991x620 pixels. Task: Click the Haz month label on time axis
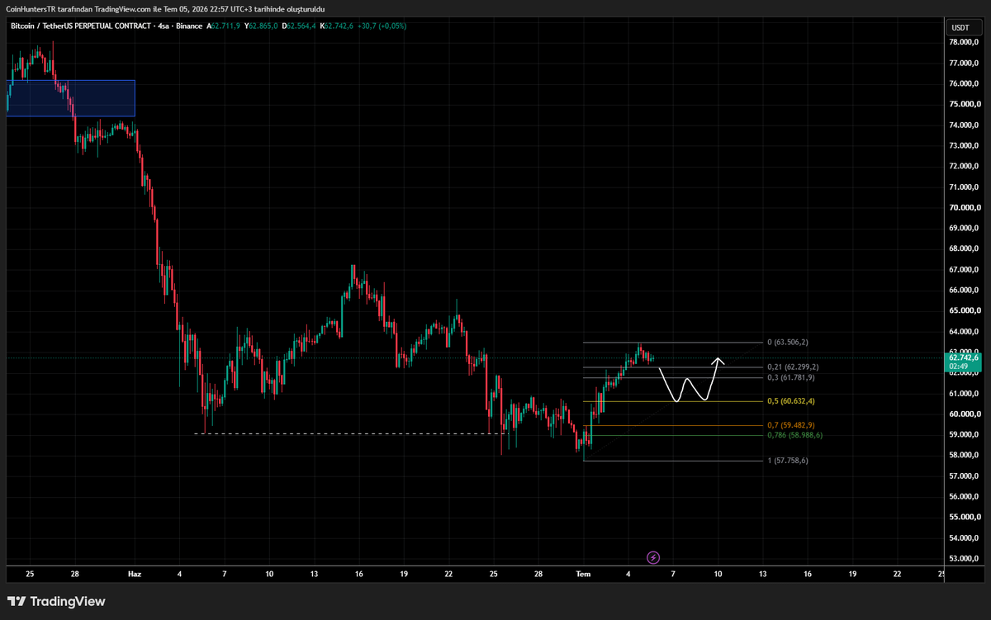[x=134, y=573]
